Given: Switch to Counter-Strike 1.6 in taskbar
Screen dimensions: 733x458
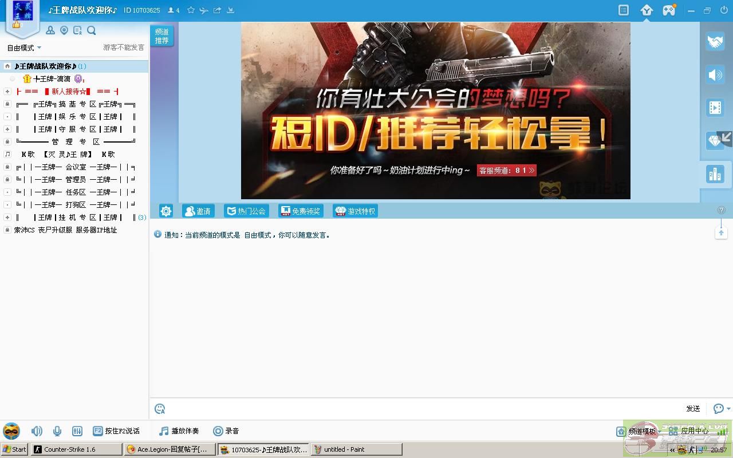Looking at the screenshot, I should coord(77,449).
